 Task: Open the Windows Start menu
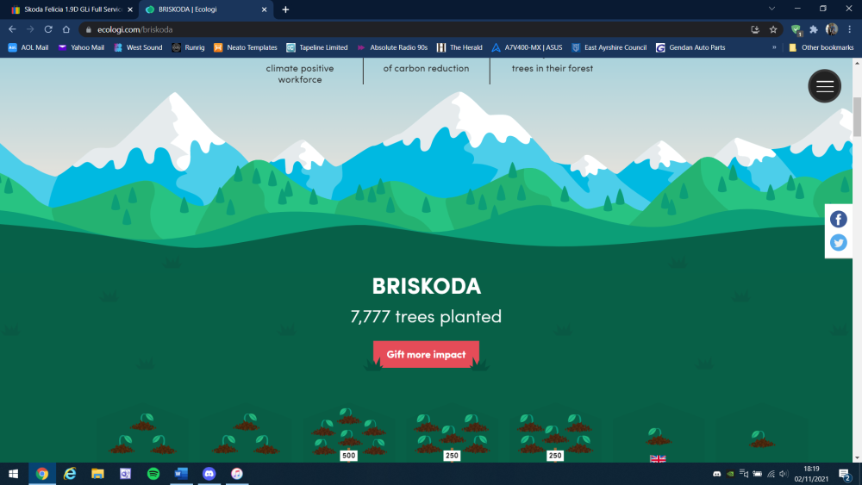(x=13, y=474)
